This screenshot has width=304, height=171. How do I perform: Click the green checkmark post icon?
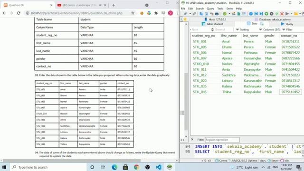277,14
